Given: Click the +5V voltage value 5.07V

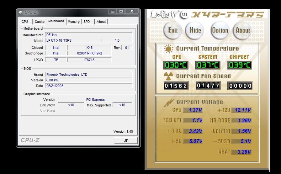Looking at the screenshot, I should click(193, 141).
